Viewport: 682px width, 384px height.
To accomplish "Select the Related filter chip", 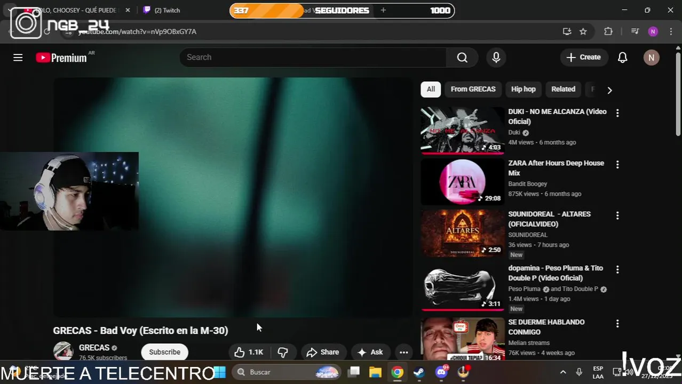I will point(563,89).
